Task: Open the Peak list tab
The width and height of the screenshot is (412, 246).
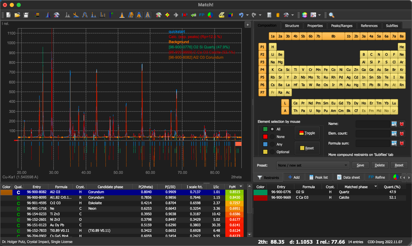Action: (318, 177)
